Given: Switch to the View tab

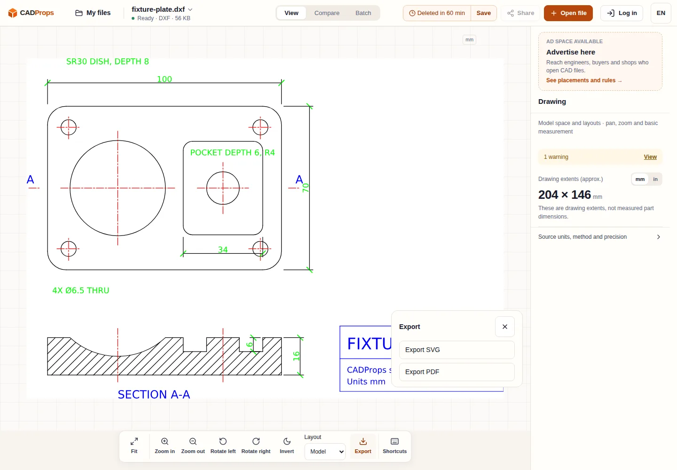Looking at the screenshot, I should [x=291, y=13].
